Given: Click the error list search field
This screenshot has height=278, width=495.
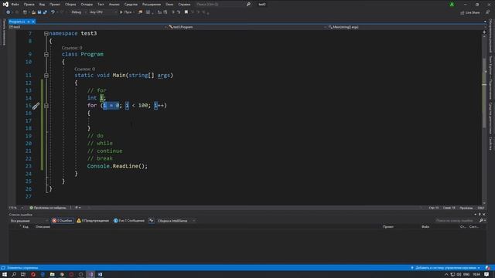Looking at the screenshot, I should [x=456, y=221].
